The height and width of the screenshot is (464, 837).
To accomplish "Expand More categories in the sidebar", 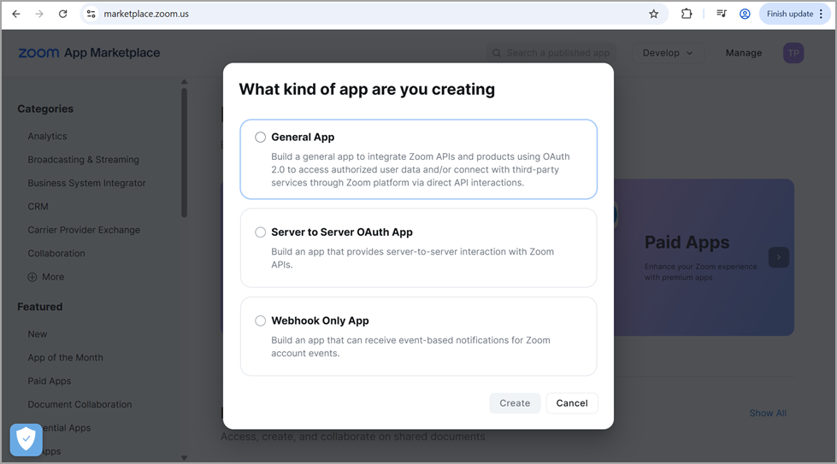I will pos(45,277).
